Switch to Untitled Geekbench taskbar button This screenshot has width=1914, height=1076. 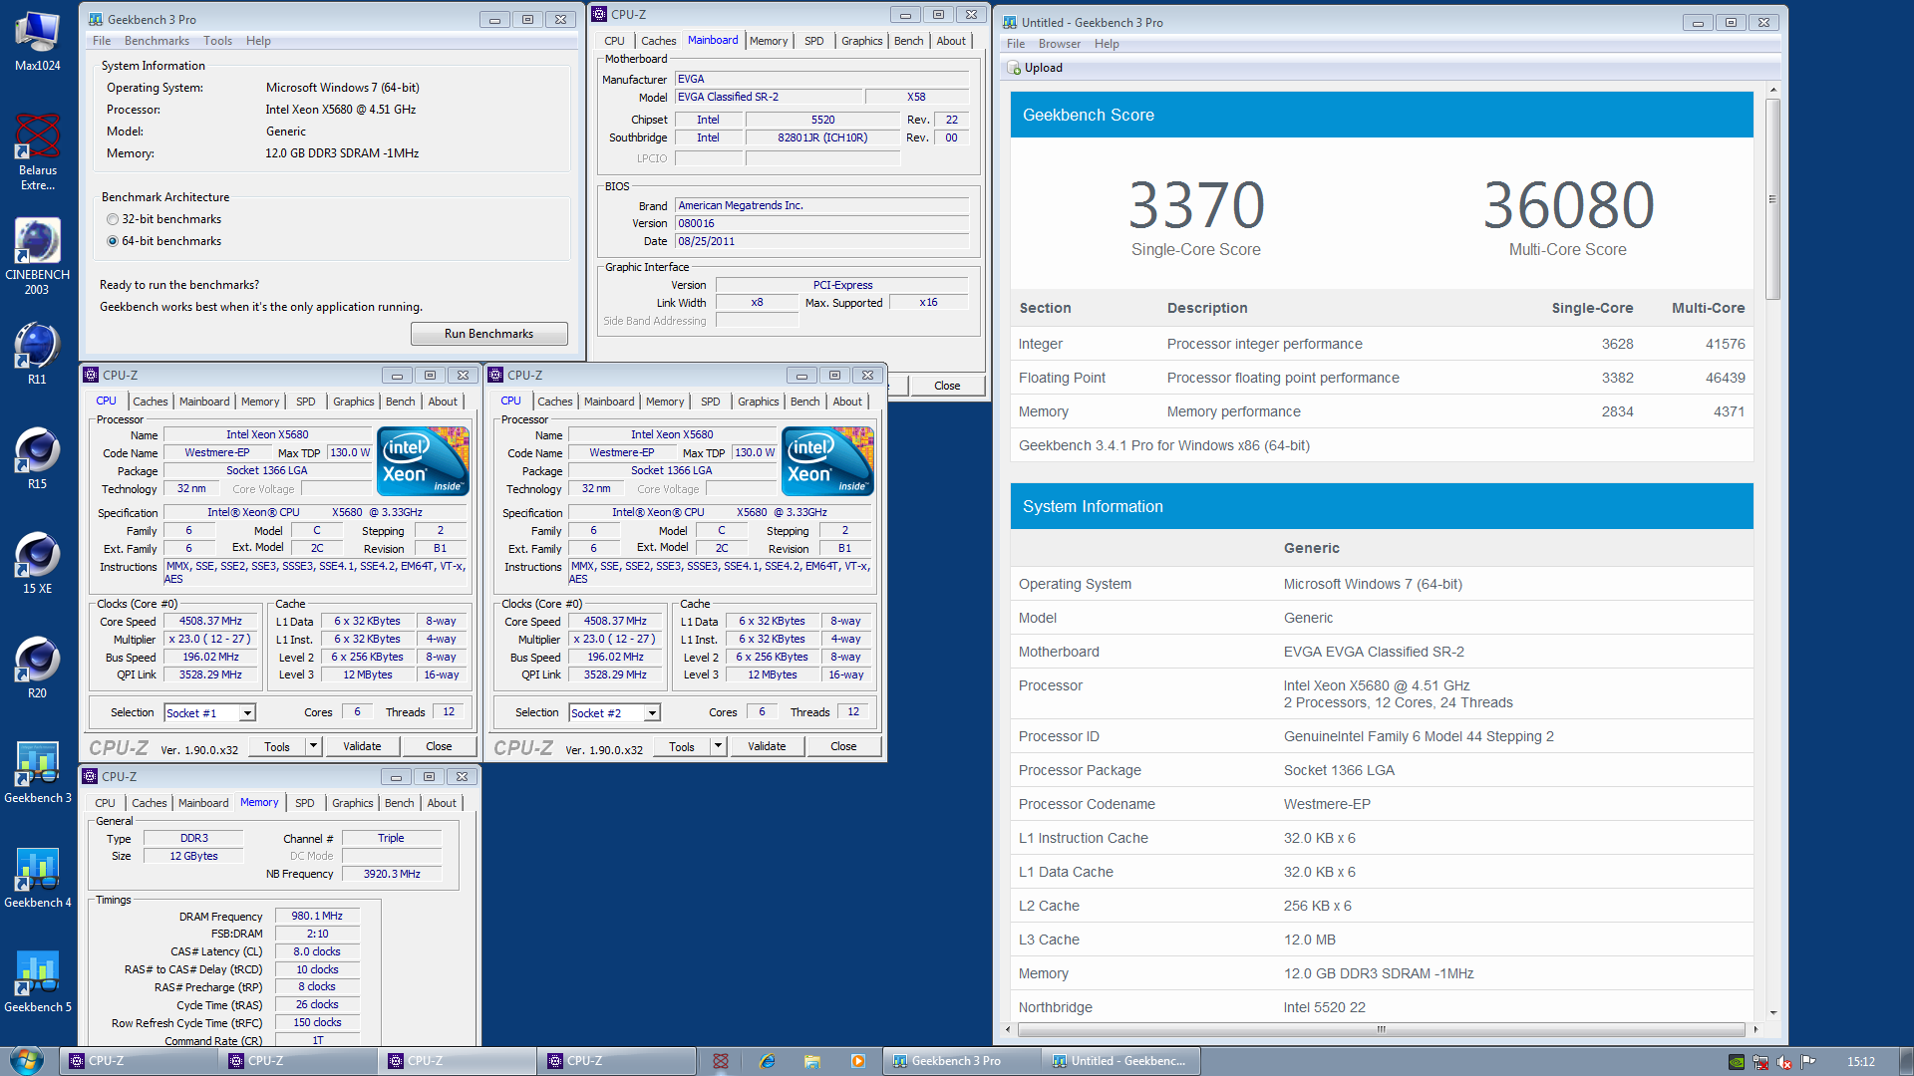click(1120, 1061)
